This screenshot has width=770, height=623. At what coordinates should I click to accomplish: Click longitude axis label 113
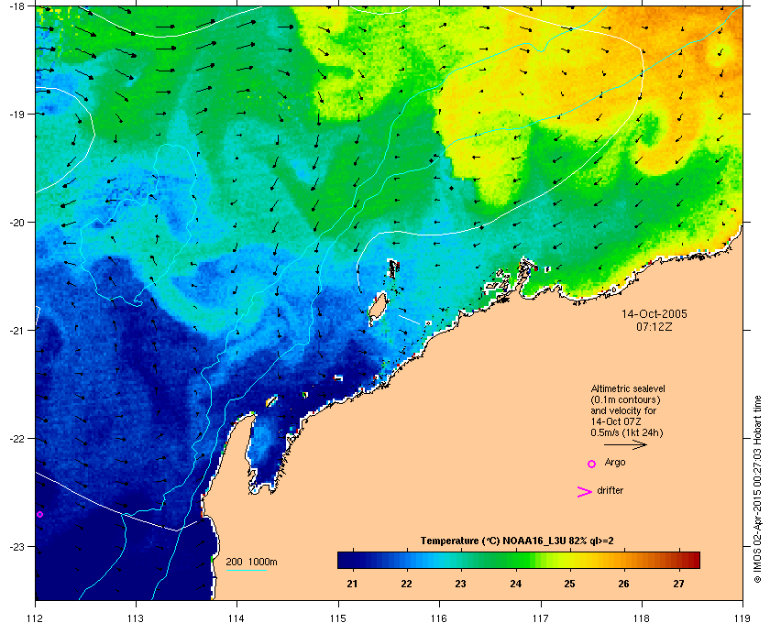coord(136,618)
